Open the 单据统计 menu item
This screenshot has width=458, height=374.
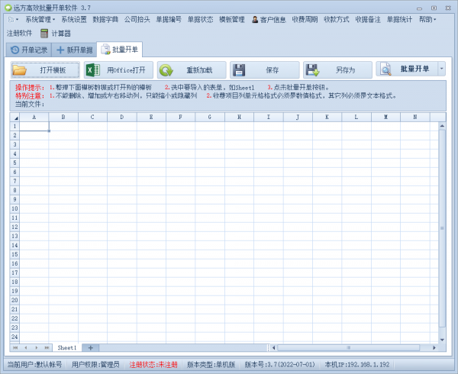(x=399, y=20)
